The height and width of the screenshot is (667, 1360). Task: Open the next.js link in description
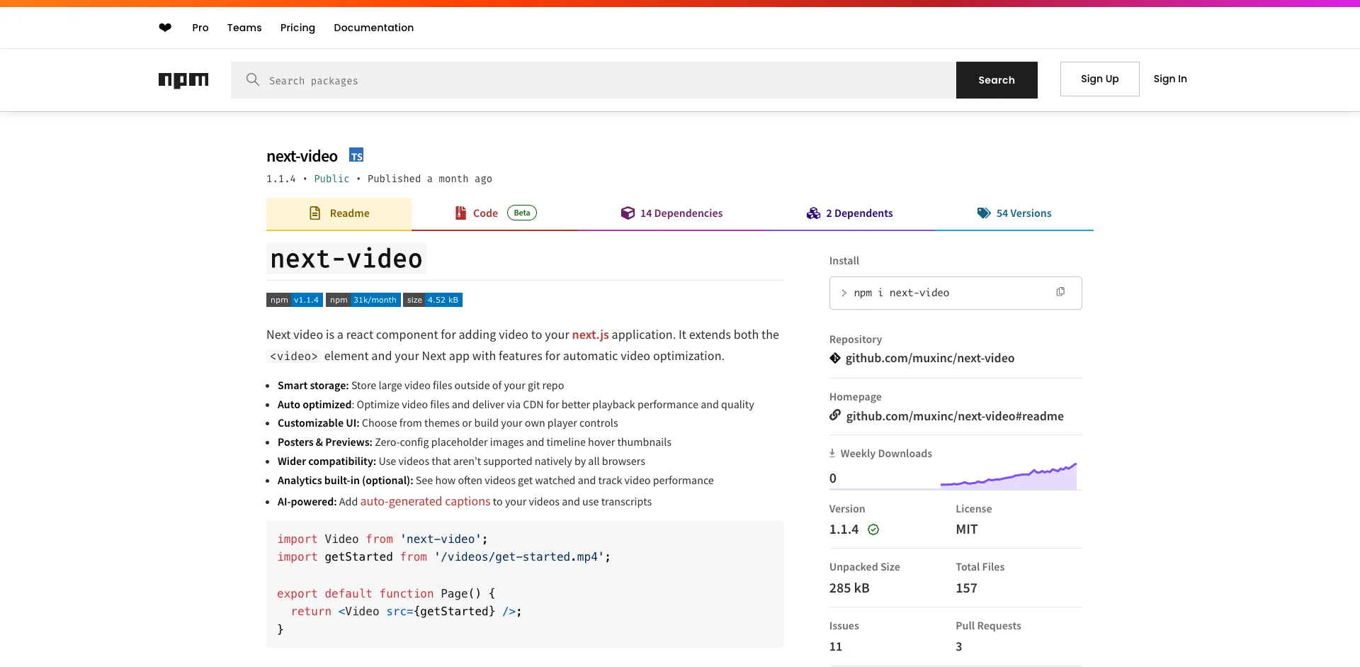(590, 335)
